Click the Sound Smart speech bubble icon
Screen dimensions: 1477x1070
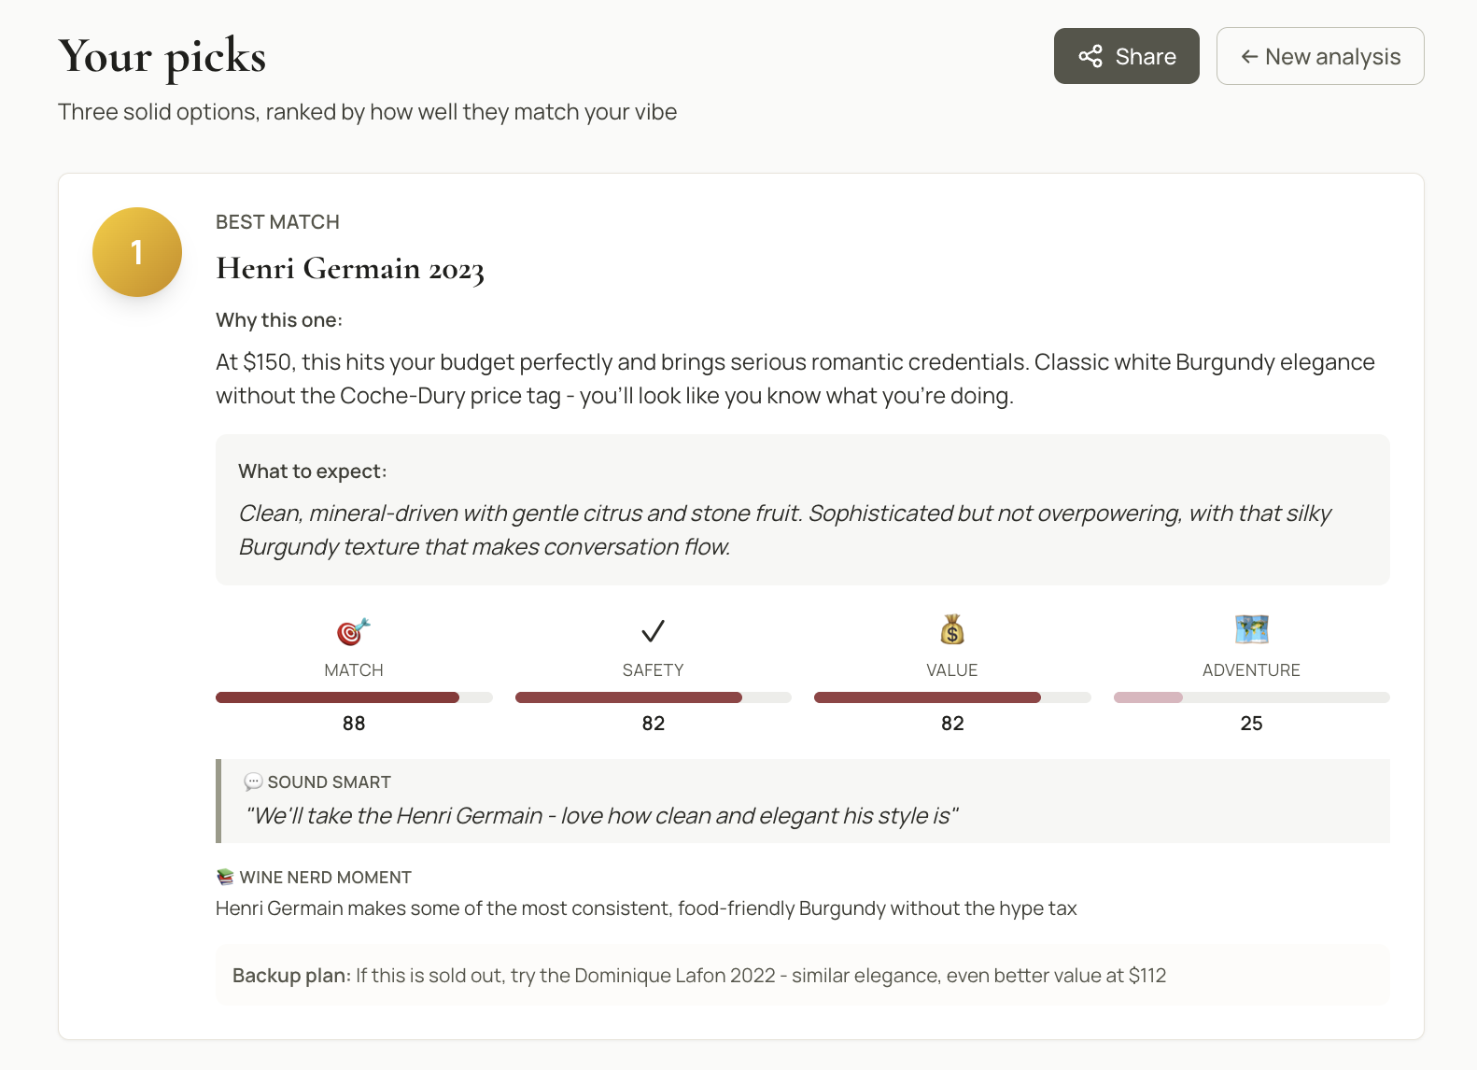pyautogui.click(x=253, y=782)
